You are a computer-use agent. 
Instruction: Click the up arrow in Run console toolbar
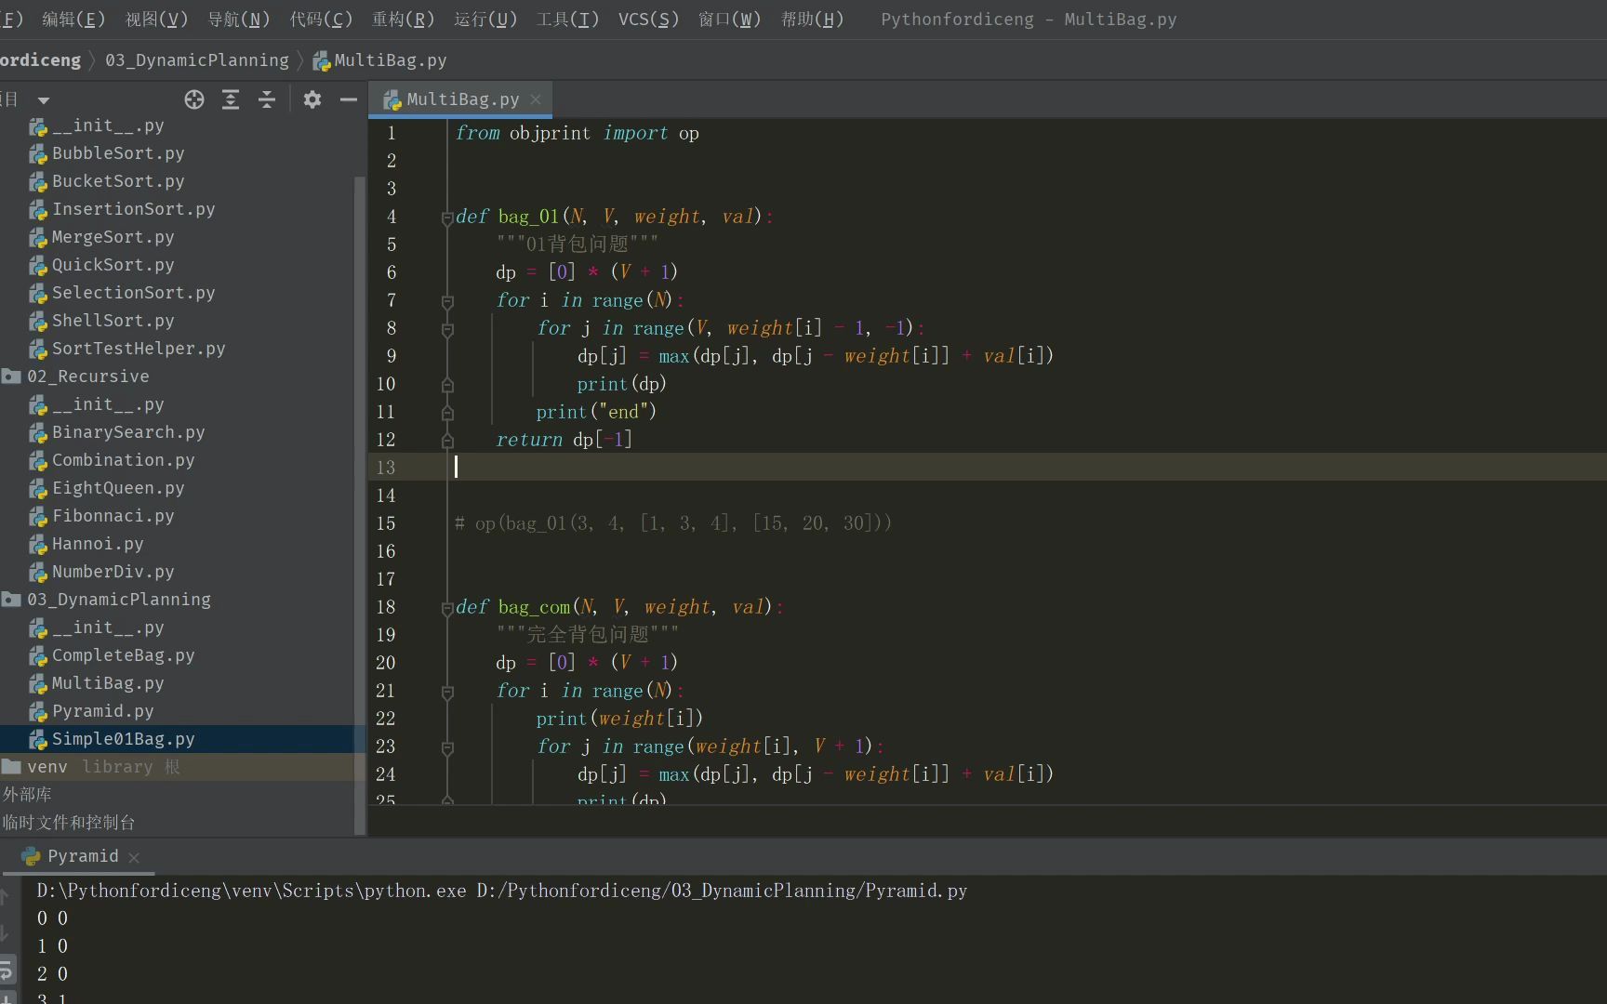click(x=8, y=897)
